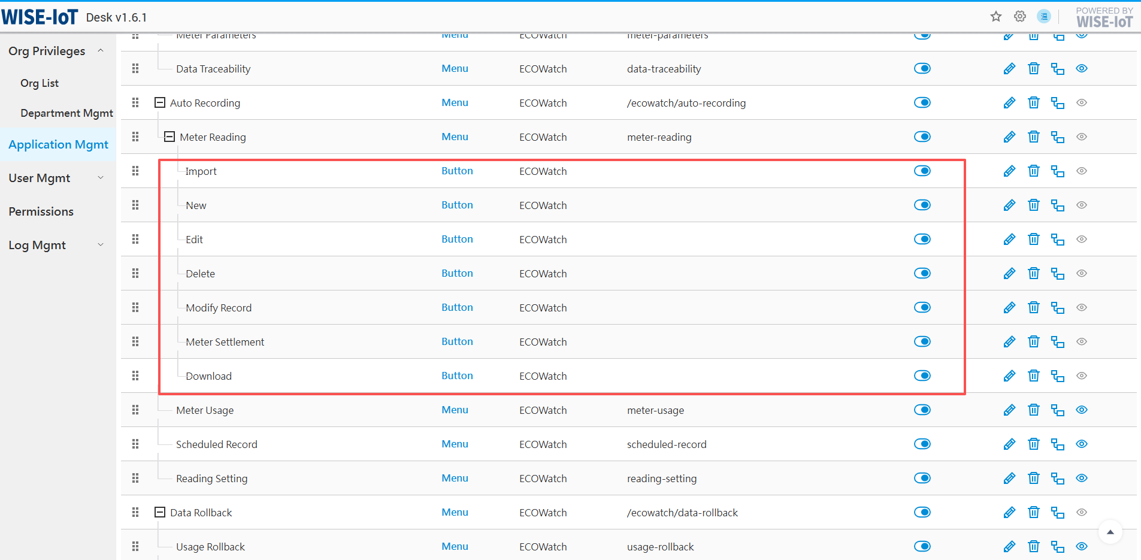This screenshot has height=560, width=1141.
Task: Expand the User Mgmt sidebar menu
Action: (x=56, y=178)
